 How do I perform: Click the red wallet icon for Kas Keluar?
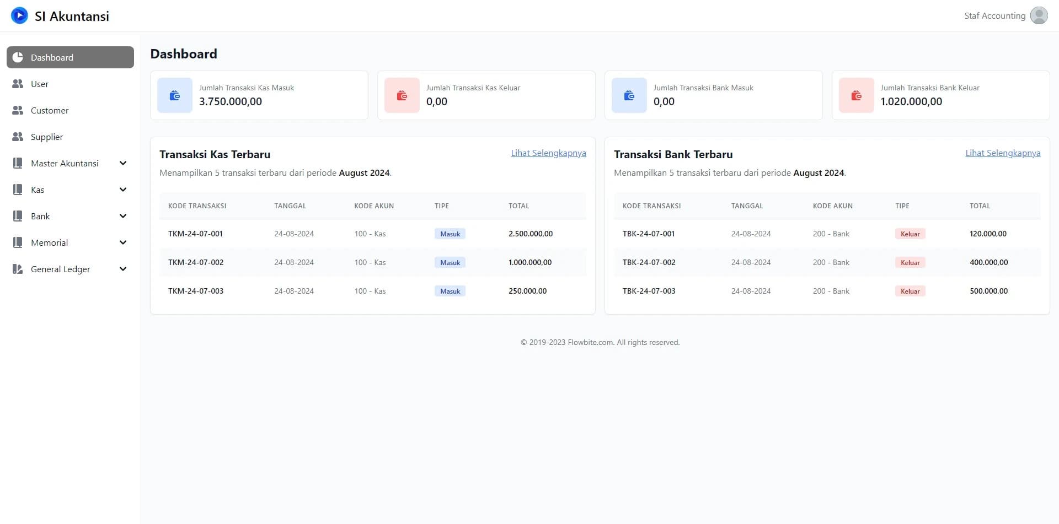402,95
